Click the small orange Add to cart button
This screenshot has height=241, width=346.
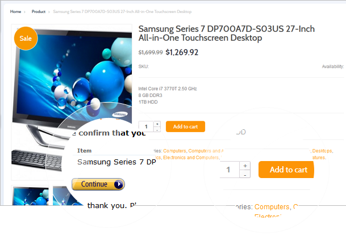185,126
